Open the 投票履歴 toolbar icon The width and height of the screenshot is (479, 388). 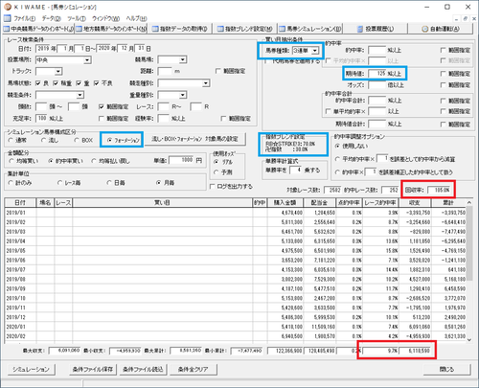click(x=360, y=29)
